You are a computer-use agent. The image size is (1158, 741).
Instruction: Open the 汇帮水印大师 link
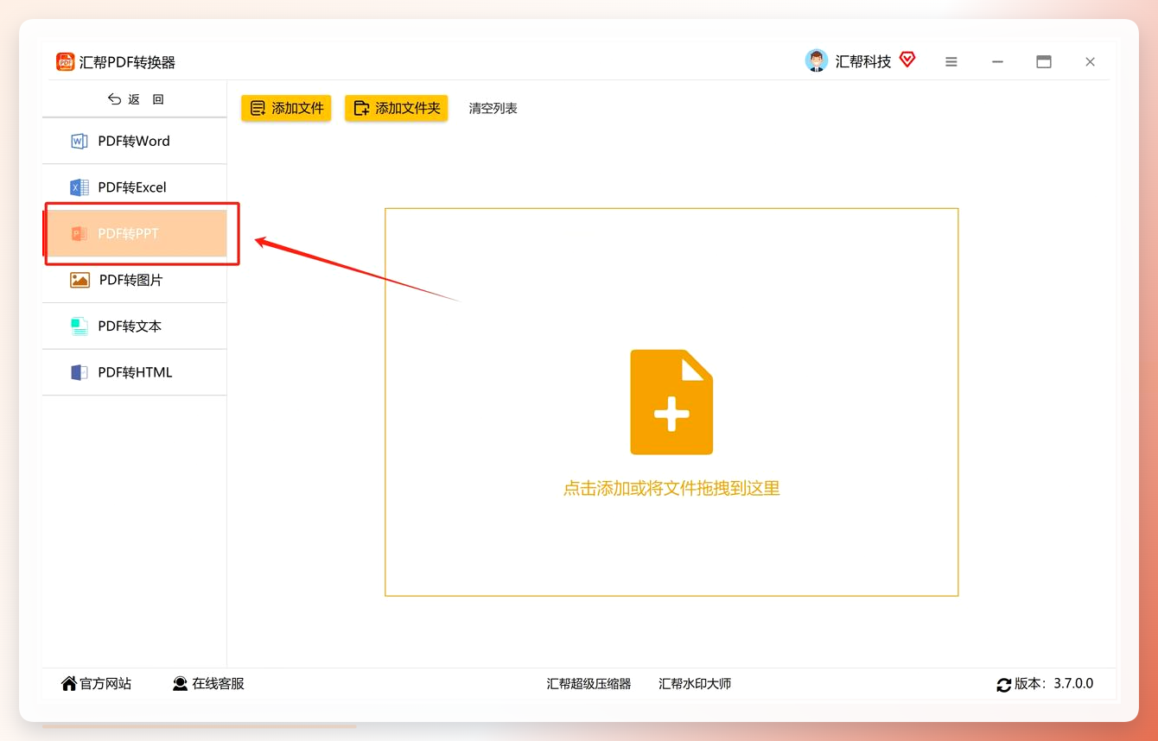click(x=695, y=684)
